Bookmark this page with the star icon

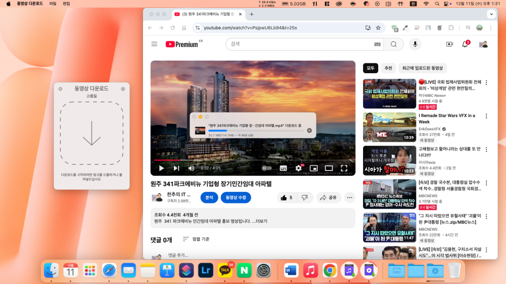pyautogui.click(x=378, y=28)
